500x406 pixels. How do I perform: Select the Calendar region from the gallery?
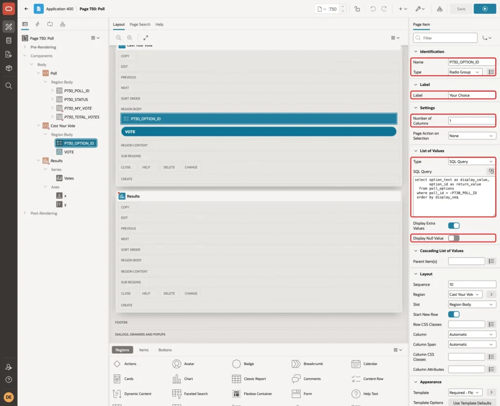(364, 364)
